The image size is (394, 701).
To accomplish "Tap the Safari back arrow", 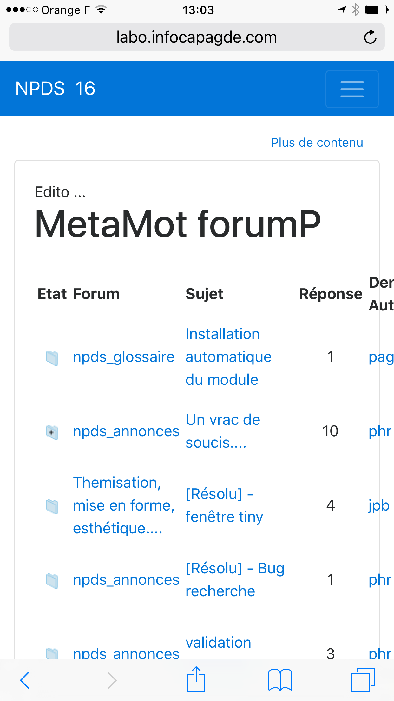I will 25,680.
